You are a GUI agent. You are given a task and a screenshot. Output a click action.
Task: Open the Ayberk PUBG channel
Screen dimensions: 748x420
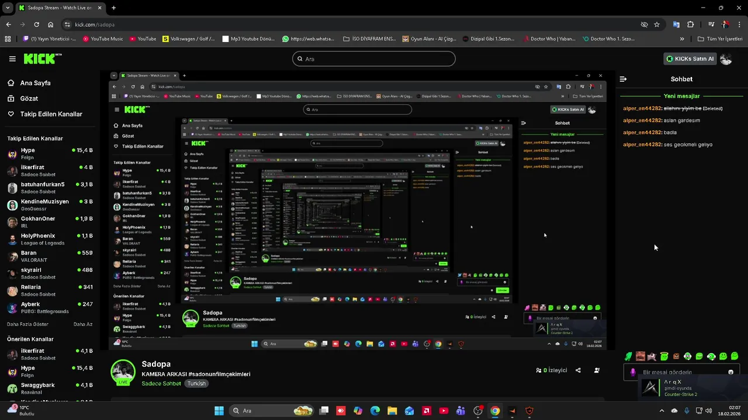[50, 307]
